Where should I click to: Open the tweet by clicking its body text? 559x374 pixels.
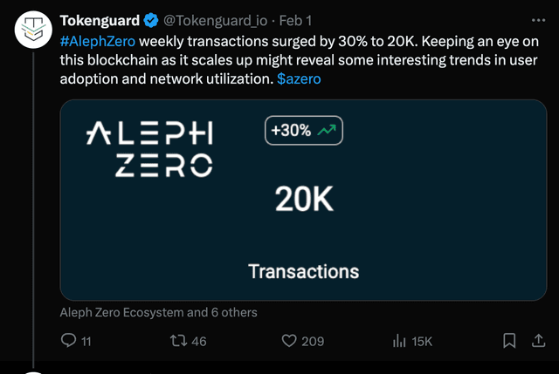(299, 60)
